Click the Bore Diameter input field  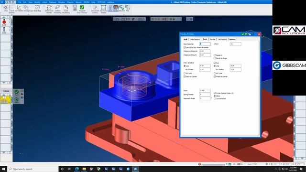coord(205,44)
